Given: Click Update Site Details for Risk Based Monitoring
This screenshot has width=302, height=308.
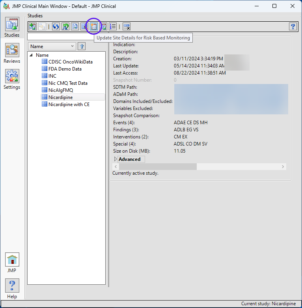Looking at the screenshot, I should click(94, 26).
